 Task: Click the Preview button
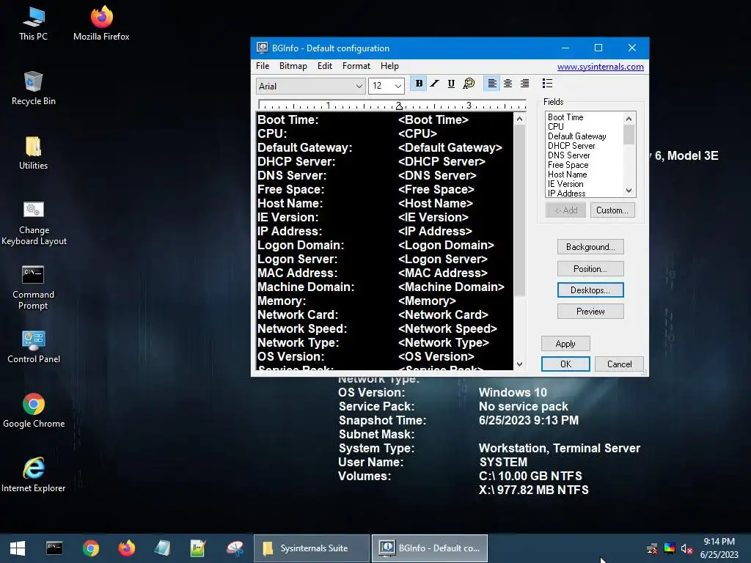click(x=590, y=312)
